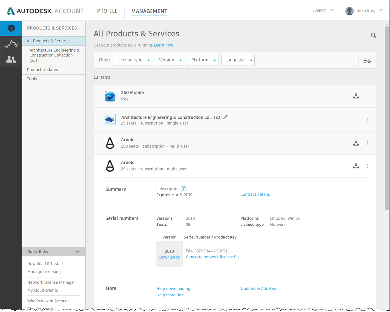
Task: Click the pencil edit icon beside collection name
Action: click(226, 117)
